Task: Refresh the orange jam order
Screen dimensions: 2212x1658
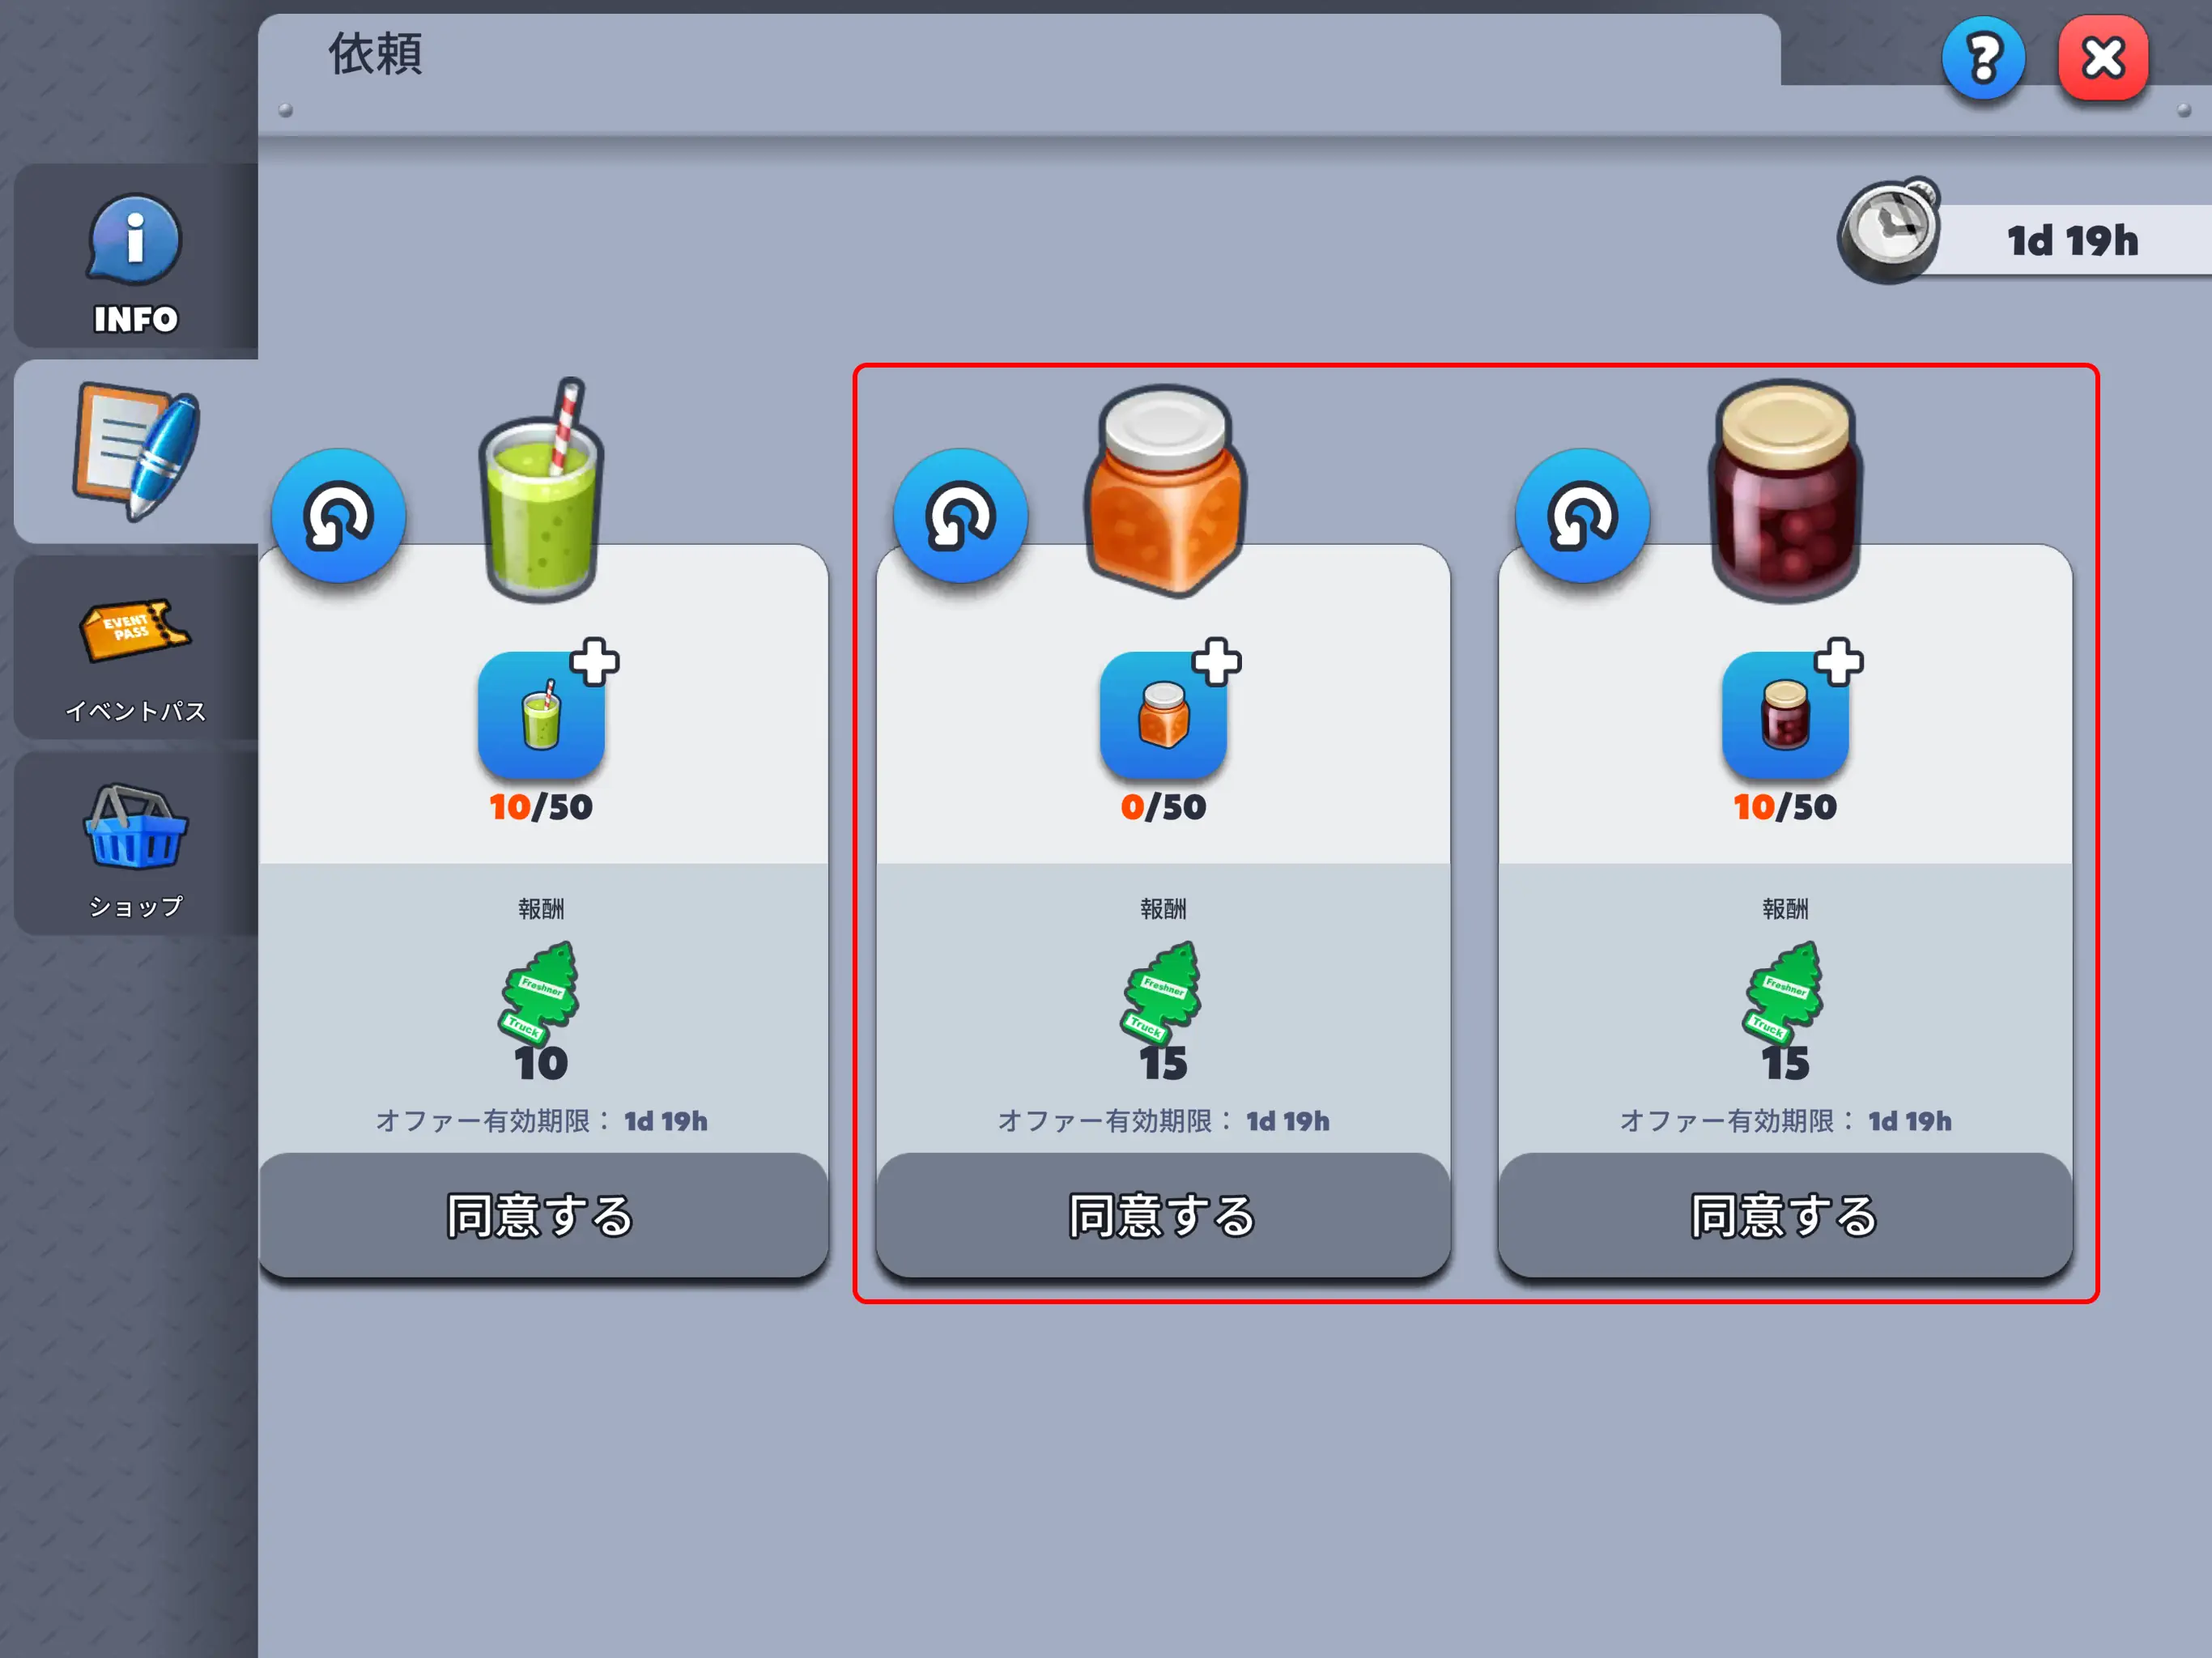Action: [x=960, y=516]
